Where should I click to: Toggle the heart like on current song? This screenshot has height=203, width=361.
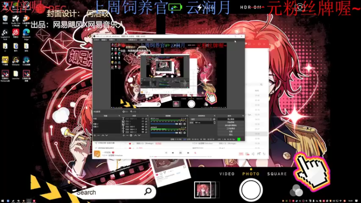[x=113, y=152]
